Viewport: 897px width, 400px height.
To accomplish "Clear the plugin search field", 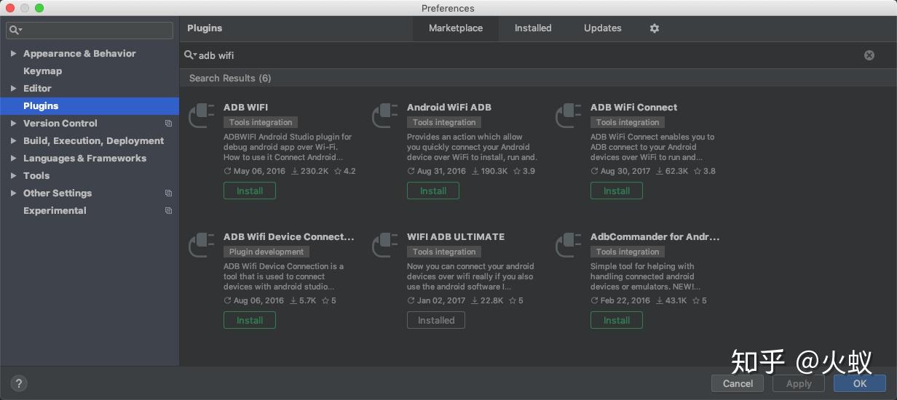I will pos(869,55).
